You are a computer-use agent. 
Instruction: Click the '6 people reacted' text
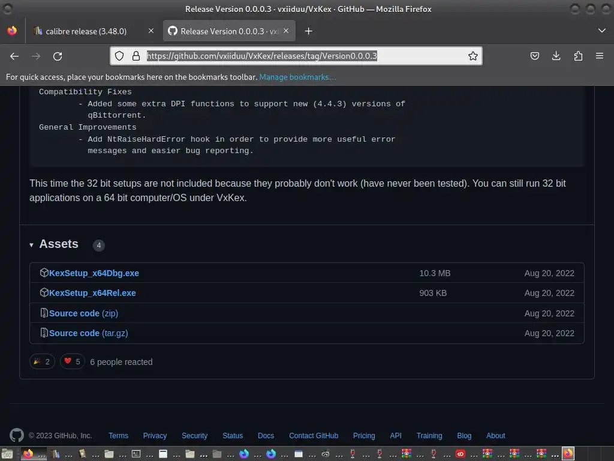coord(121,362)
